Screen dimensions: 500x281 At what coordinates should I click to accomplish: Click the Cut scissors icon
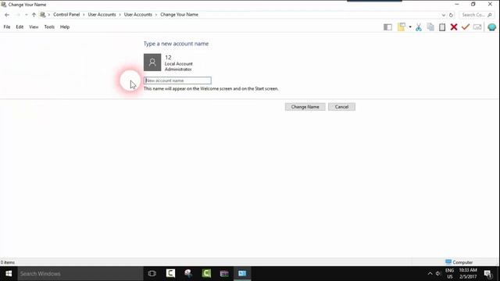pyautogui.click(x=419, y=27)
